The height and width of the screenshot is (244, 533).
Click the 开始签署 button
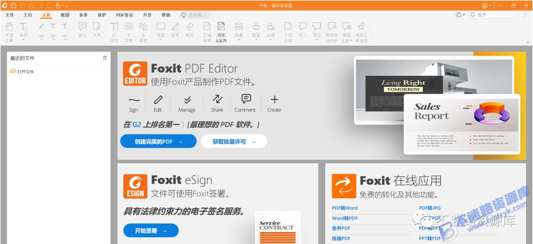(x=151, y=230)
